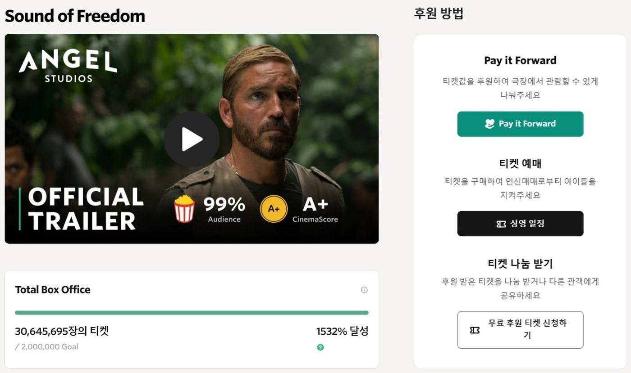Toggle trailer playback with the play overlay
Screen dimensions: 631x373
coord(192,139)
